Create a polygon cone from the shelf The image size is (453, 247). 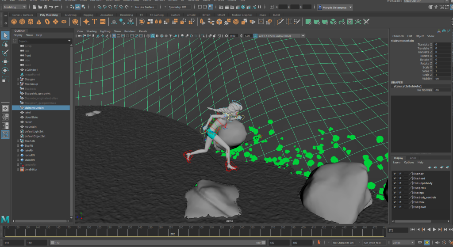pos(39,22)
